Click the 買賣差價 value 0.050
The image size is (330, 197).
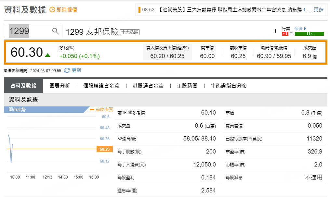315,126
